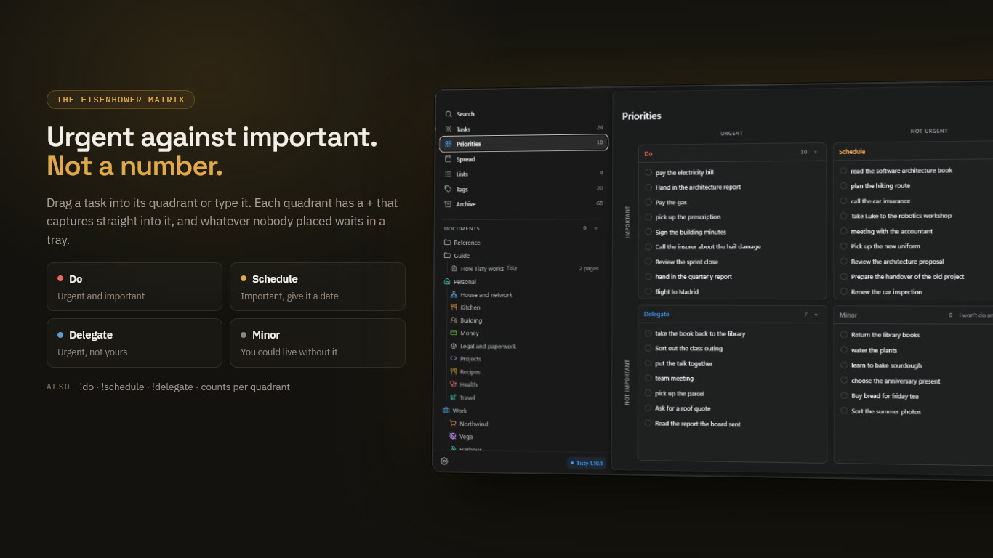The image size is (993, 558).
Task: Click the tag icon beside Tags
Action: 448,189
